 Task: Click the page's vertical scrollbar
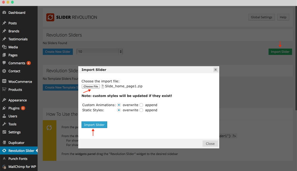pos(295,59)
